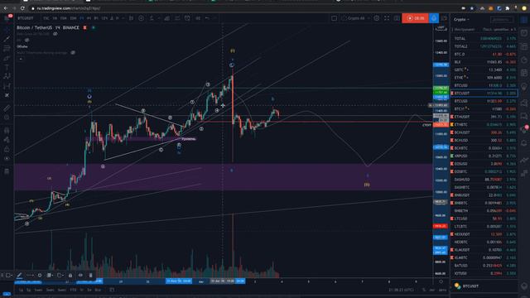530x298 pixels.
Task: Open the calendar panel in right sidebar
Action: click(x=524, y=73)
